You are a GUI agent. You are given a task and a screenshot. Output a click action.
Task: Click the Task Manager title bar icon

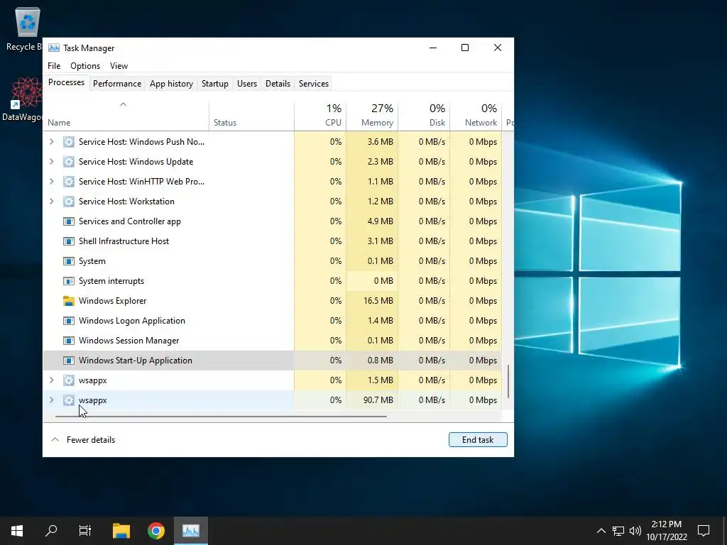(54, 48)
